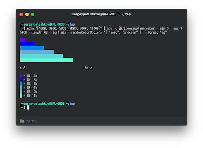This screenshot has height=148, width=203.
Task: Click the teal fifth bar
Action: 42,56
